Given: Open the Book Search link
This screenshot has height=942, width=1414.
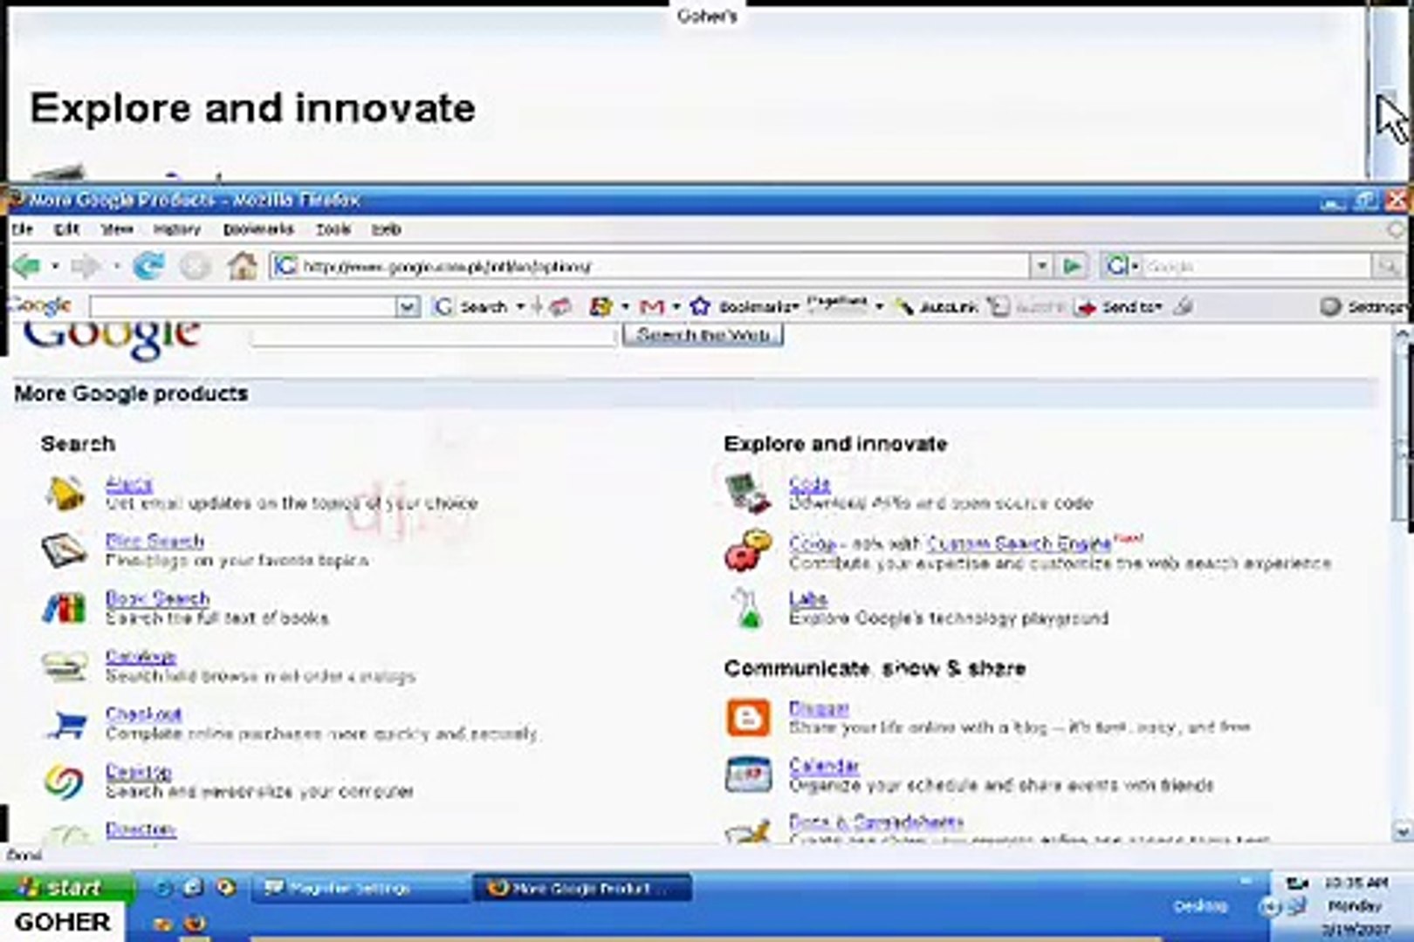Looking at the screenshot, I should [157, 598].
